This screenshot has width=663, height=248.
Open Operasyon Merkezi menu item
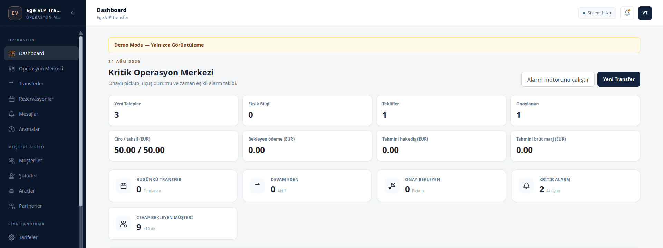coord(41,69)
